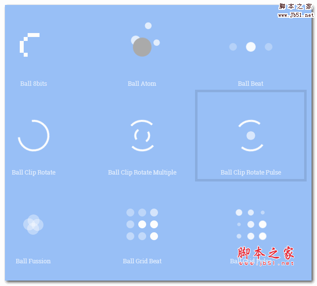The width and height of the screenshot is (317, 286).
Task: Click the "Ball Clip Rotate" label
Action: (x=34, y=173)
